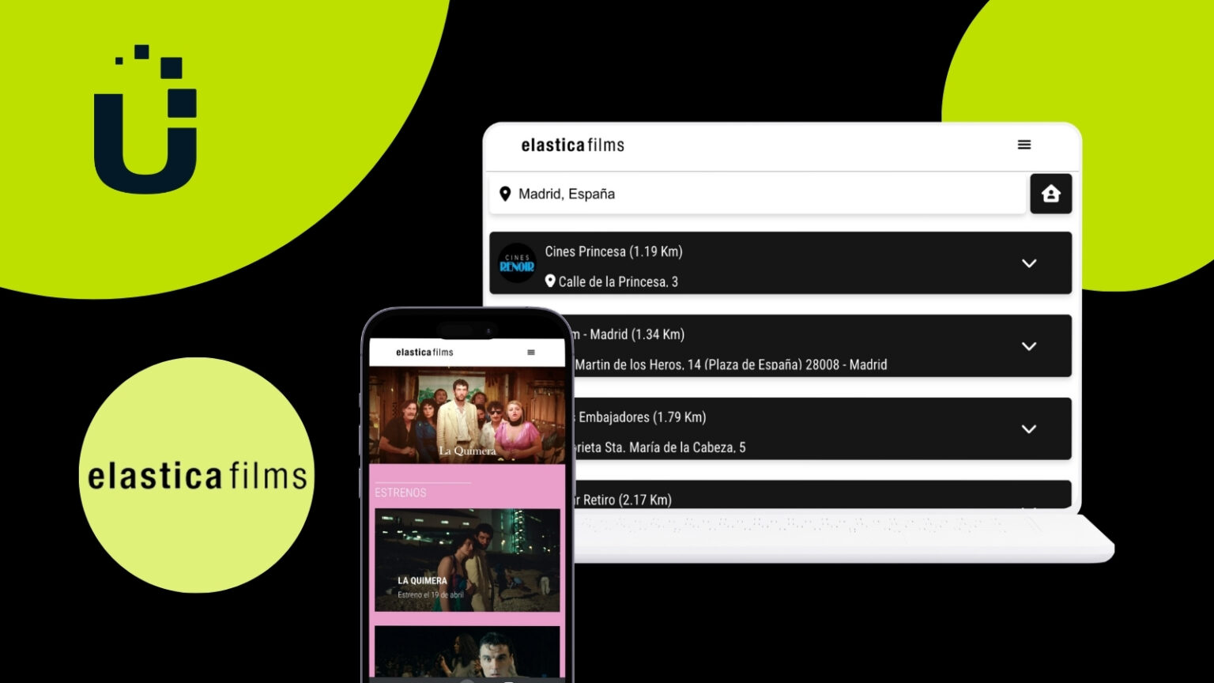The width and height of the screenshot is (1214, 683).
Task: Open the hamburger menu on the laptop header
Action: click(x=1024, y=145)
